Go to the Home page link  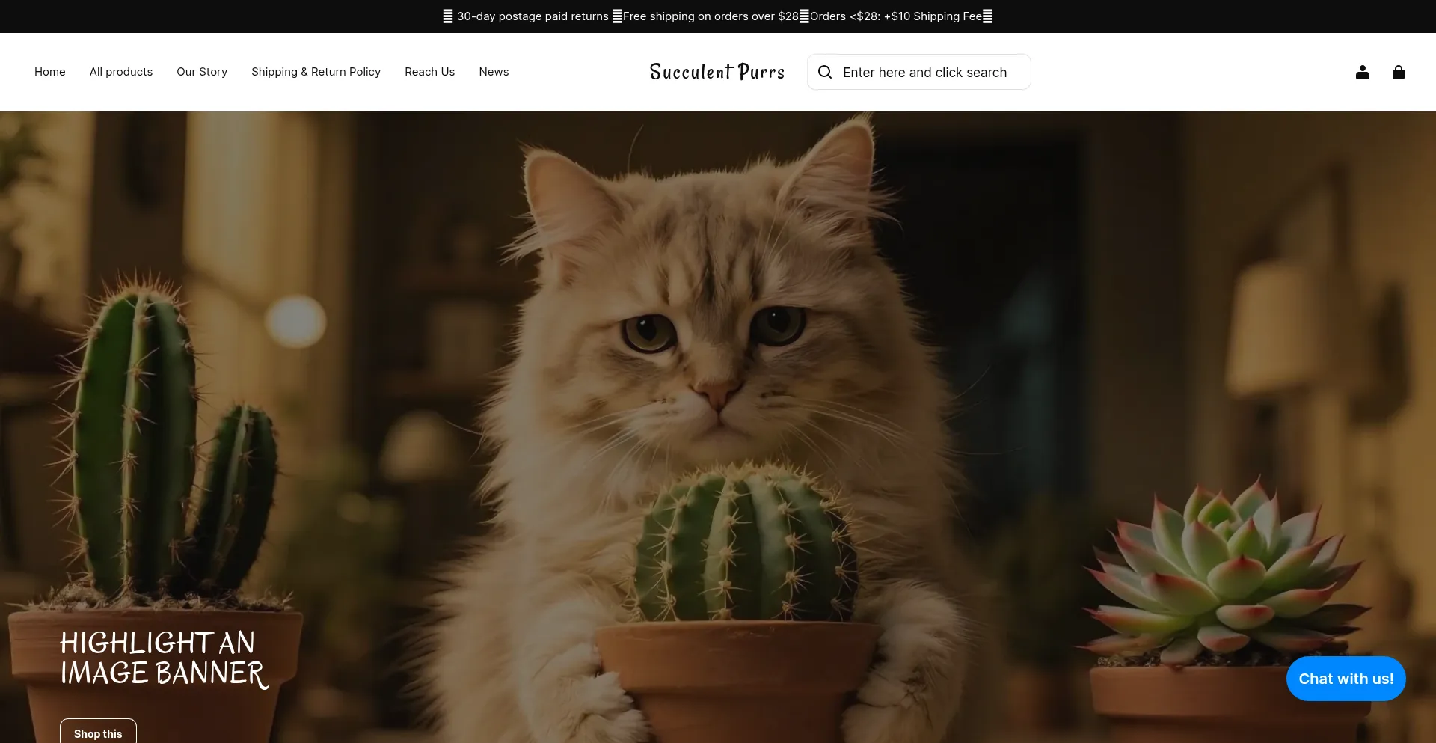49,72
